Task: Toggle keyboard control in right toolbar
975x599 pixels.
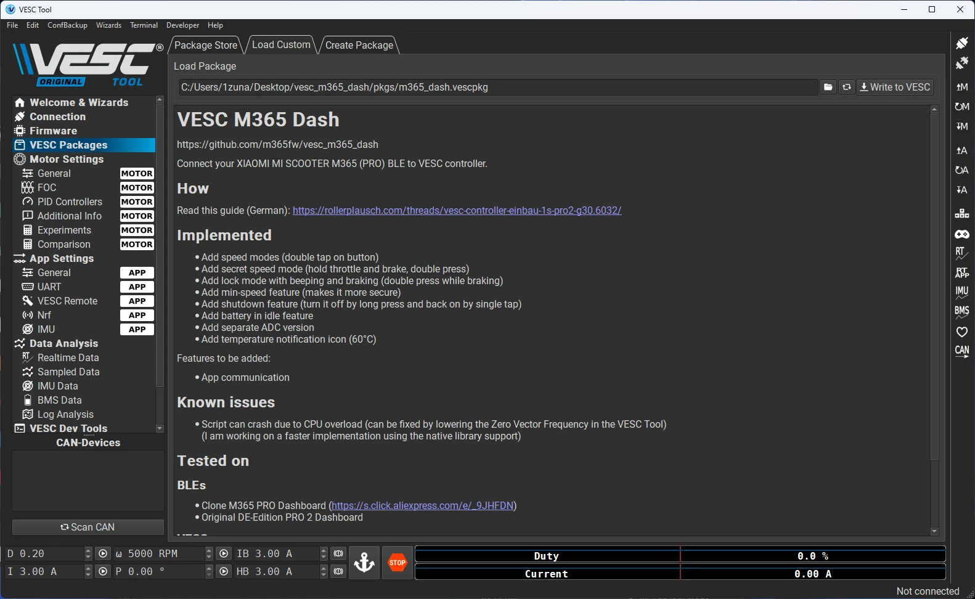Action: 961,214
